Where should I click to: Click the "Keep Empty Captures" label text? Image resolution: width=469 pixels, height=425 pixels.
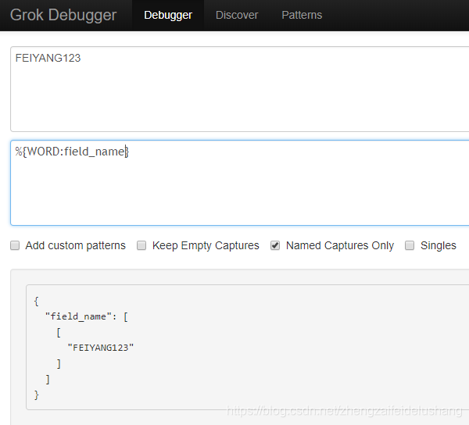(206, 245)
